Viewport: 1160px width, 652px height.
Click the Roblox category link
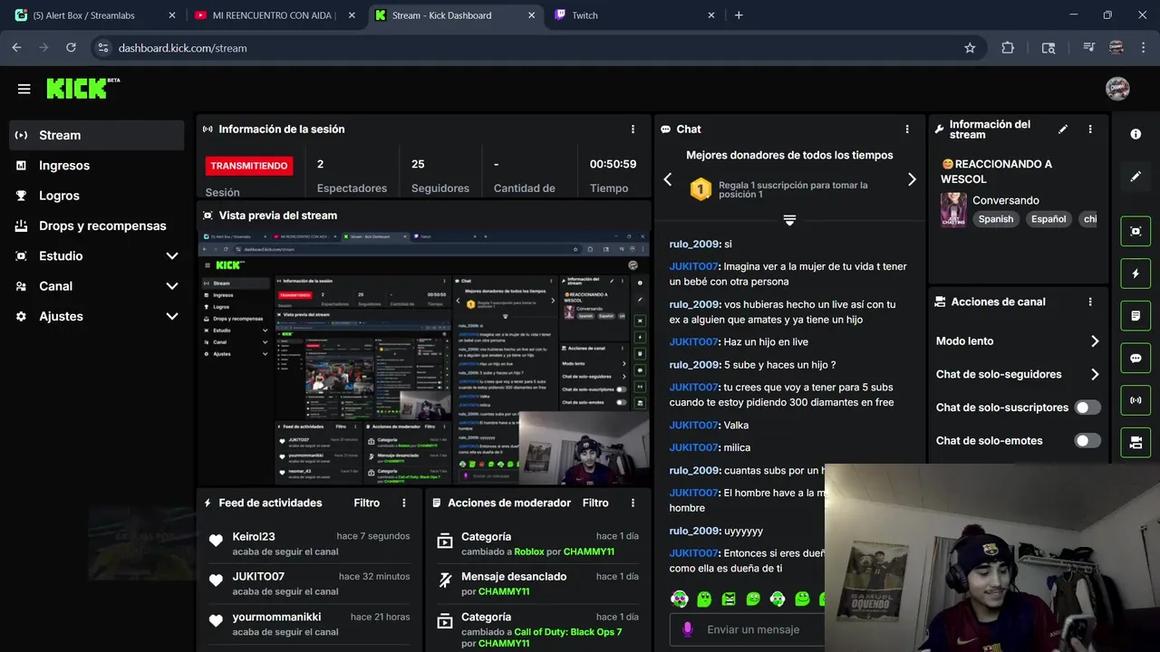[529, 551]
